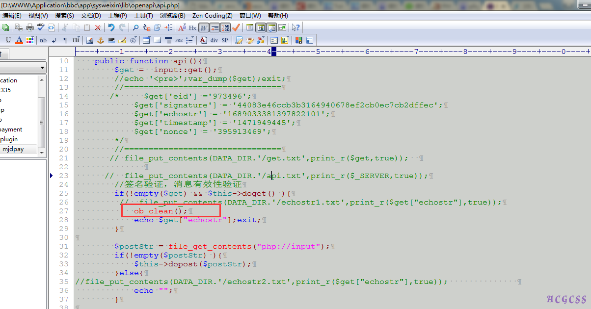Toggle Word Wrap (W) button
The image size is (591, 309).
[204, 27]
